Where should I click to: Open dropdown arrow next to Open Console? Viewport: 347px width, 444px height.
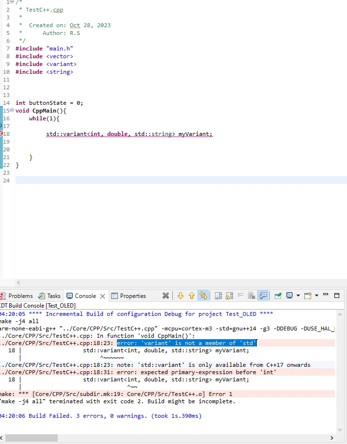coord(317,296)
